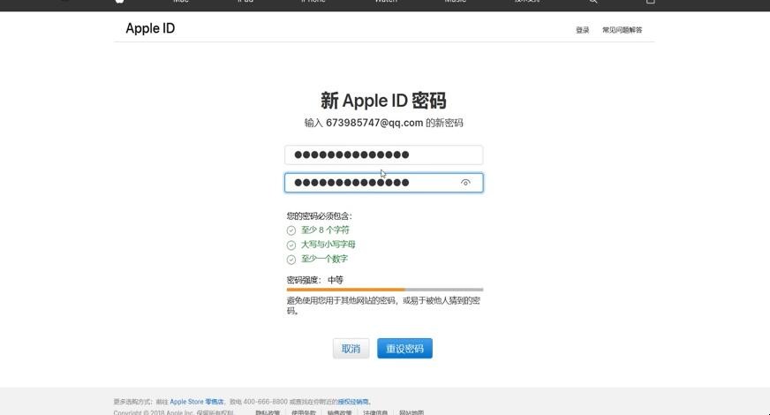The width and height of the screenshot is (770, 415).
Task: Click the Apple ID page title
Action: tap(150, 28)
